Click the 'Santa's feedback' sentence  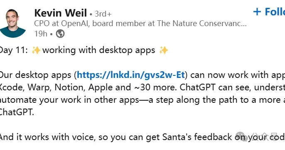click(x=142, y=137)
